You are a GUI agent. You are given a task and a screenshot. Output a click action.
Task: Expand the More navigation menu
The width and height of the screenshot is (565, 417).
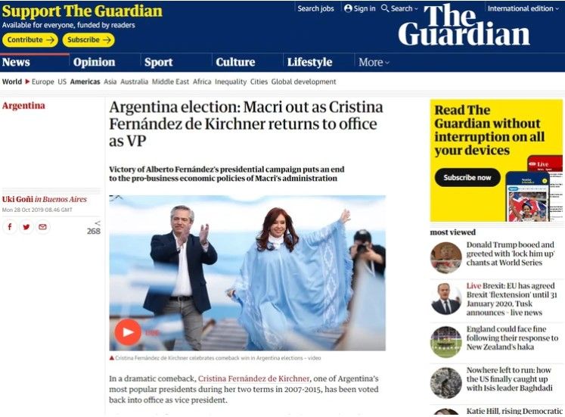pos(374,62)
